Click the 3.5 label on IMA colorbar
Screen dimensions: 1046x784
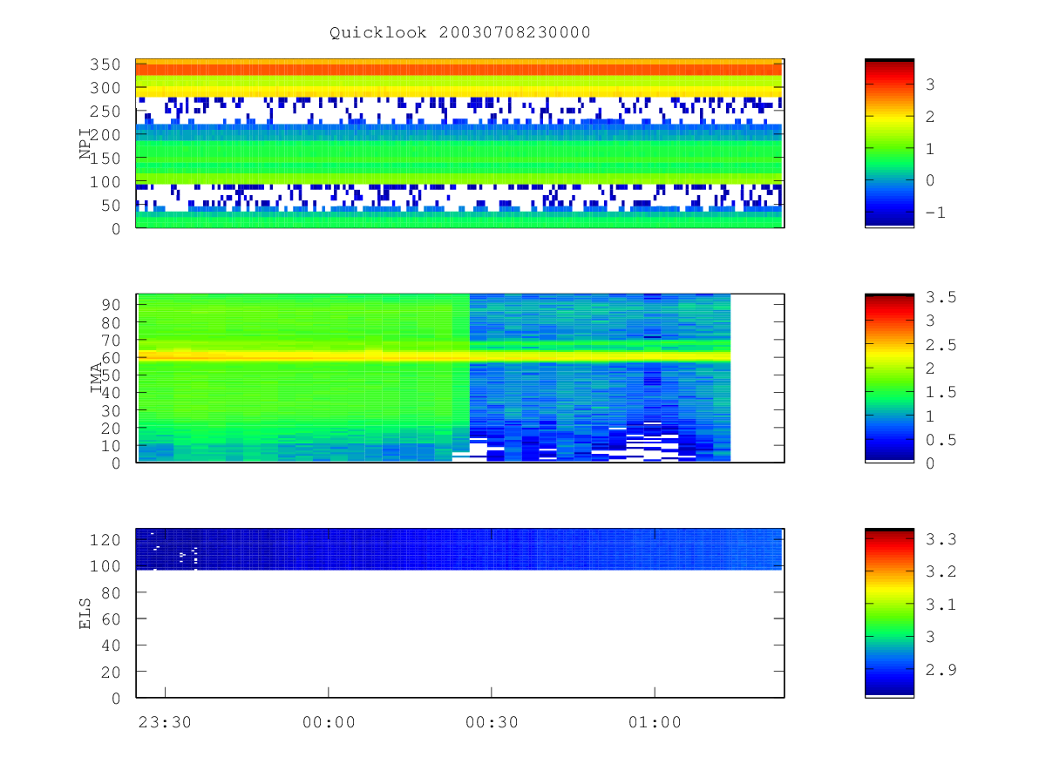coord(940,298)
